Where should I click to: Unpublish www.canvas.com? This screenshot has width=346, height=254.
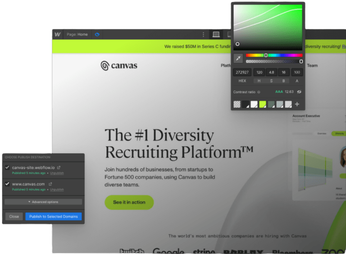click(57, 190)
